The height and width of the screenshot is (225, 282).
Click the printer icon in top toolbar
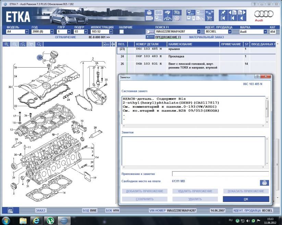point(149,13)
